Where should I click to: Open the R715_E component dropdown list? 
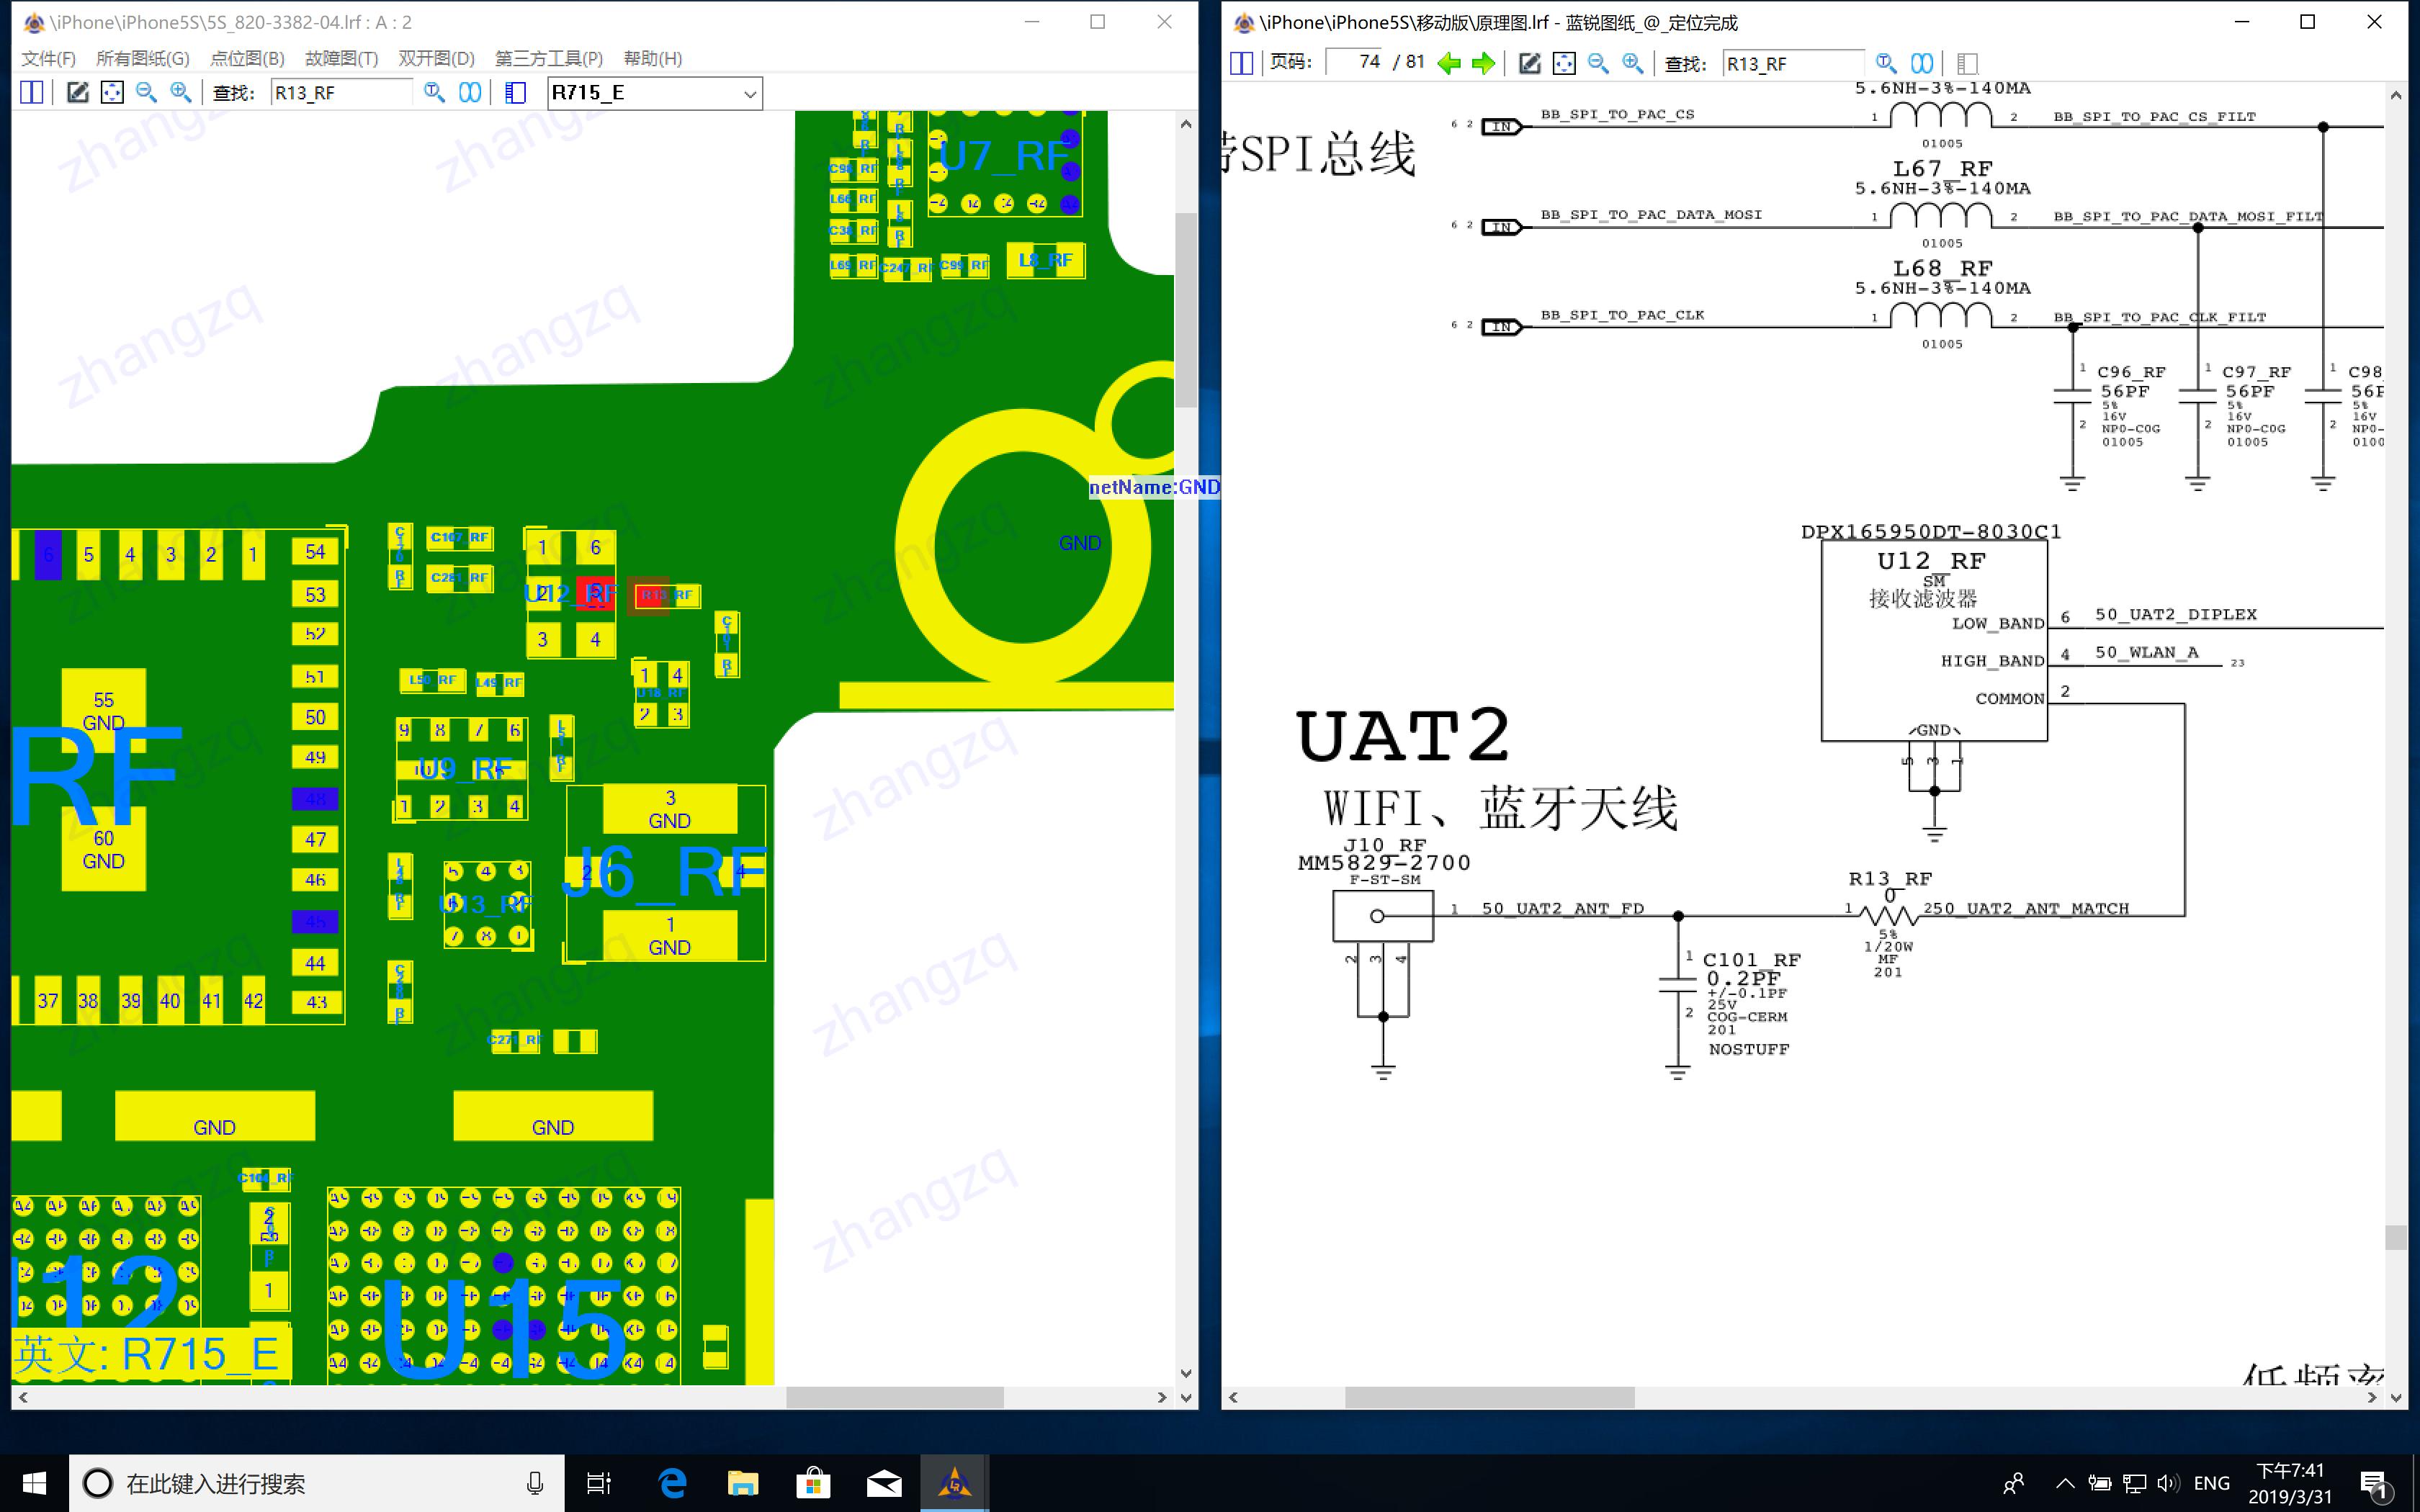pyautogui.click(x=750, y=93)
